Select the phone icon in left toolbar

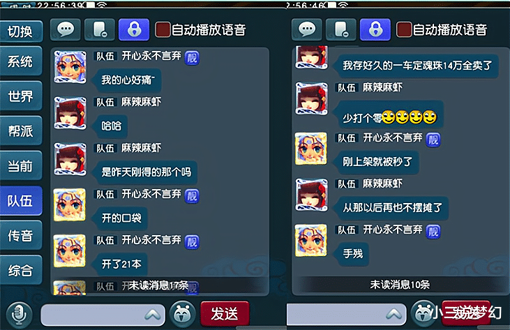tap(100, 30)
